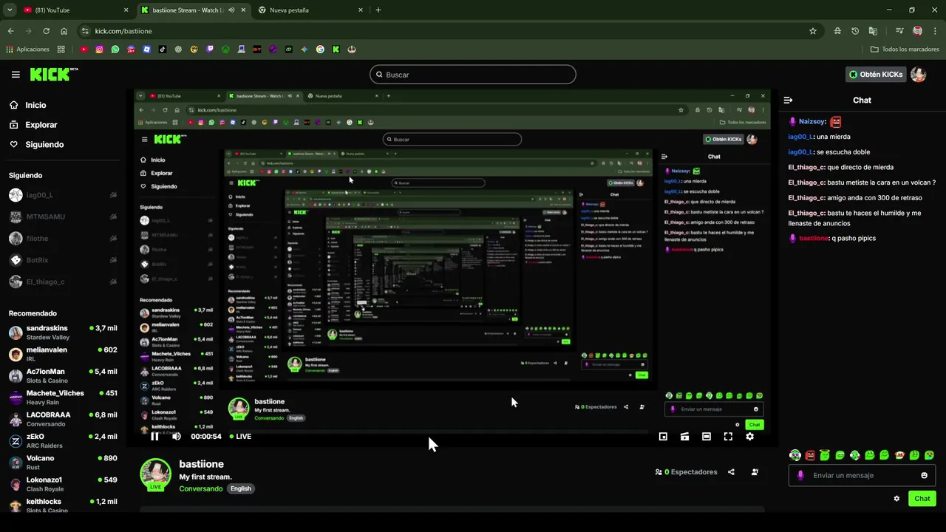946x532 pixels.
Task: Open the Twitch bookmark icon
Action: point(210,50)
